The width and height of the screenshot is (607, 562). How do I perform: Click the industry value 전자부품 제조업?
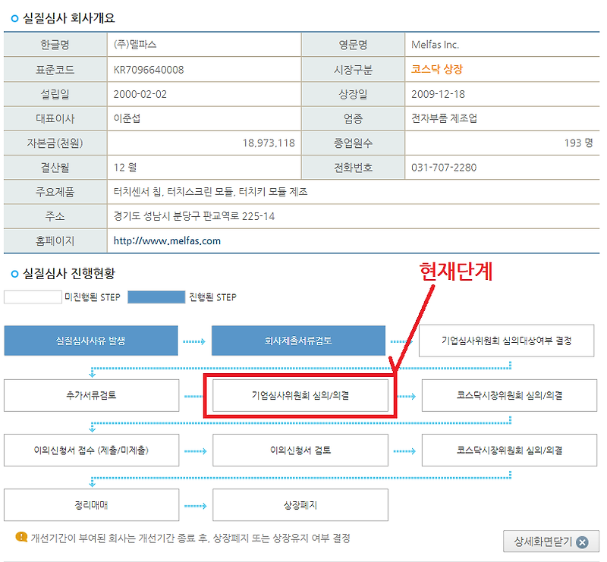click(x=444, y=118)
